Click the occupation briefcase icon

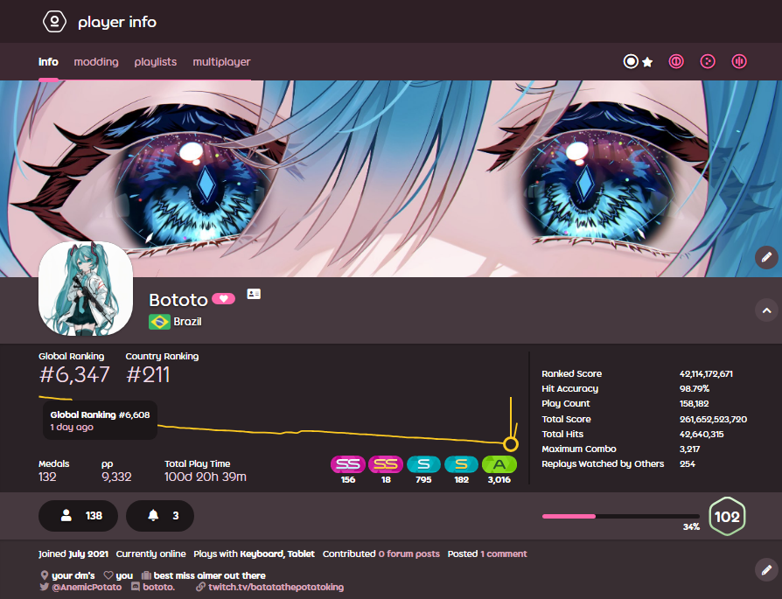coord(146,575)
